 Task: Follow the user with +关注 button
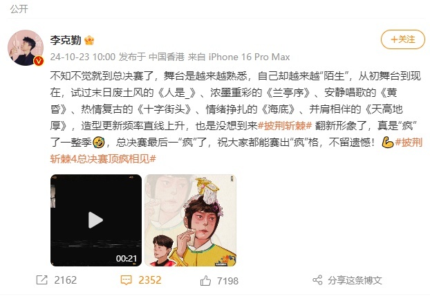click(402, 39)
